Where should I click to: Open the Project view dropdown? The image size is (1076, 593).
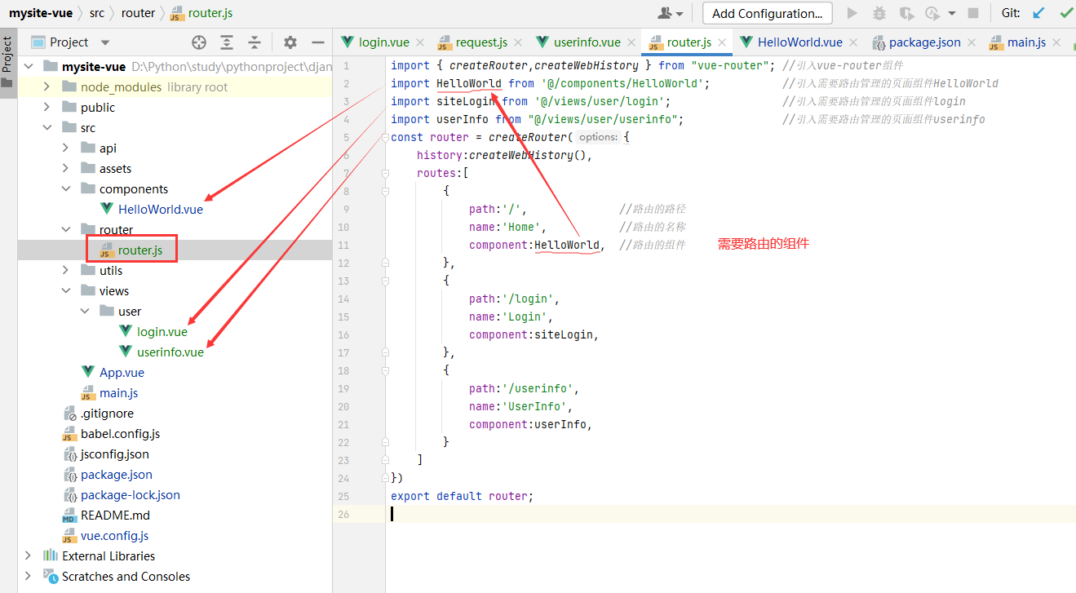point(104,42)
